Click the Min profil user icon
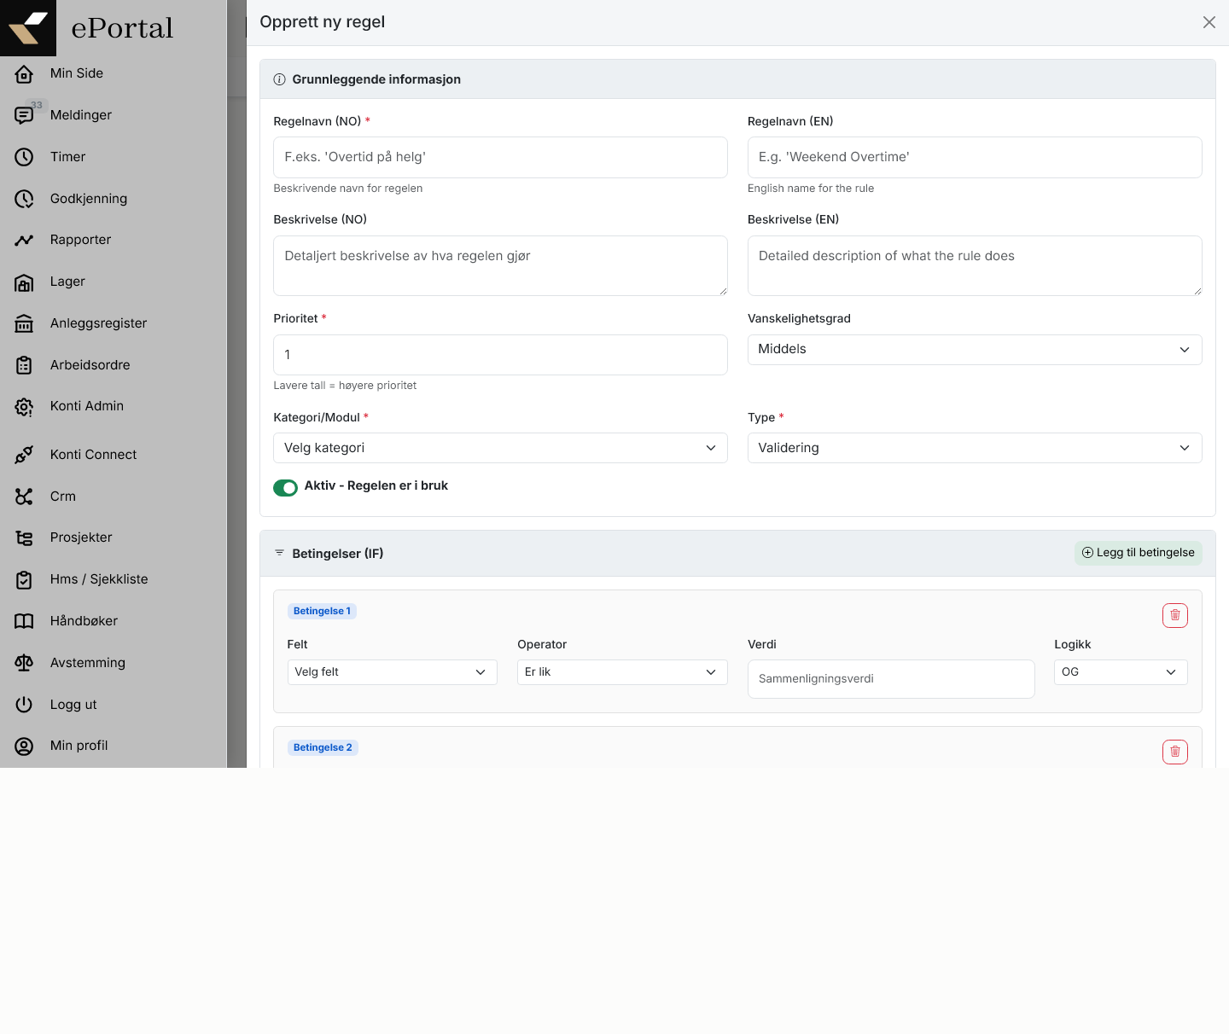The image size is (1229, 1034). coord(24,746)
